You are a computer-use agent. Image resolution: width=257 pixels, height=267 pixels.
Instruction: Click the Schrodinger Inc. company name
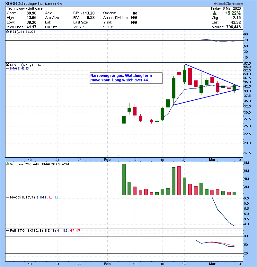tap(31, 4)
